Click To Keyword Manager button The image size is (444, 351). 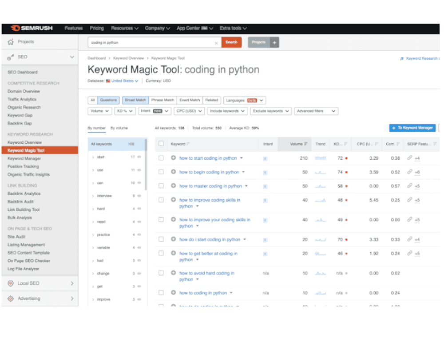pyautogui.click(x=412, y=128)
